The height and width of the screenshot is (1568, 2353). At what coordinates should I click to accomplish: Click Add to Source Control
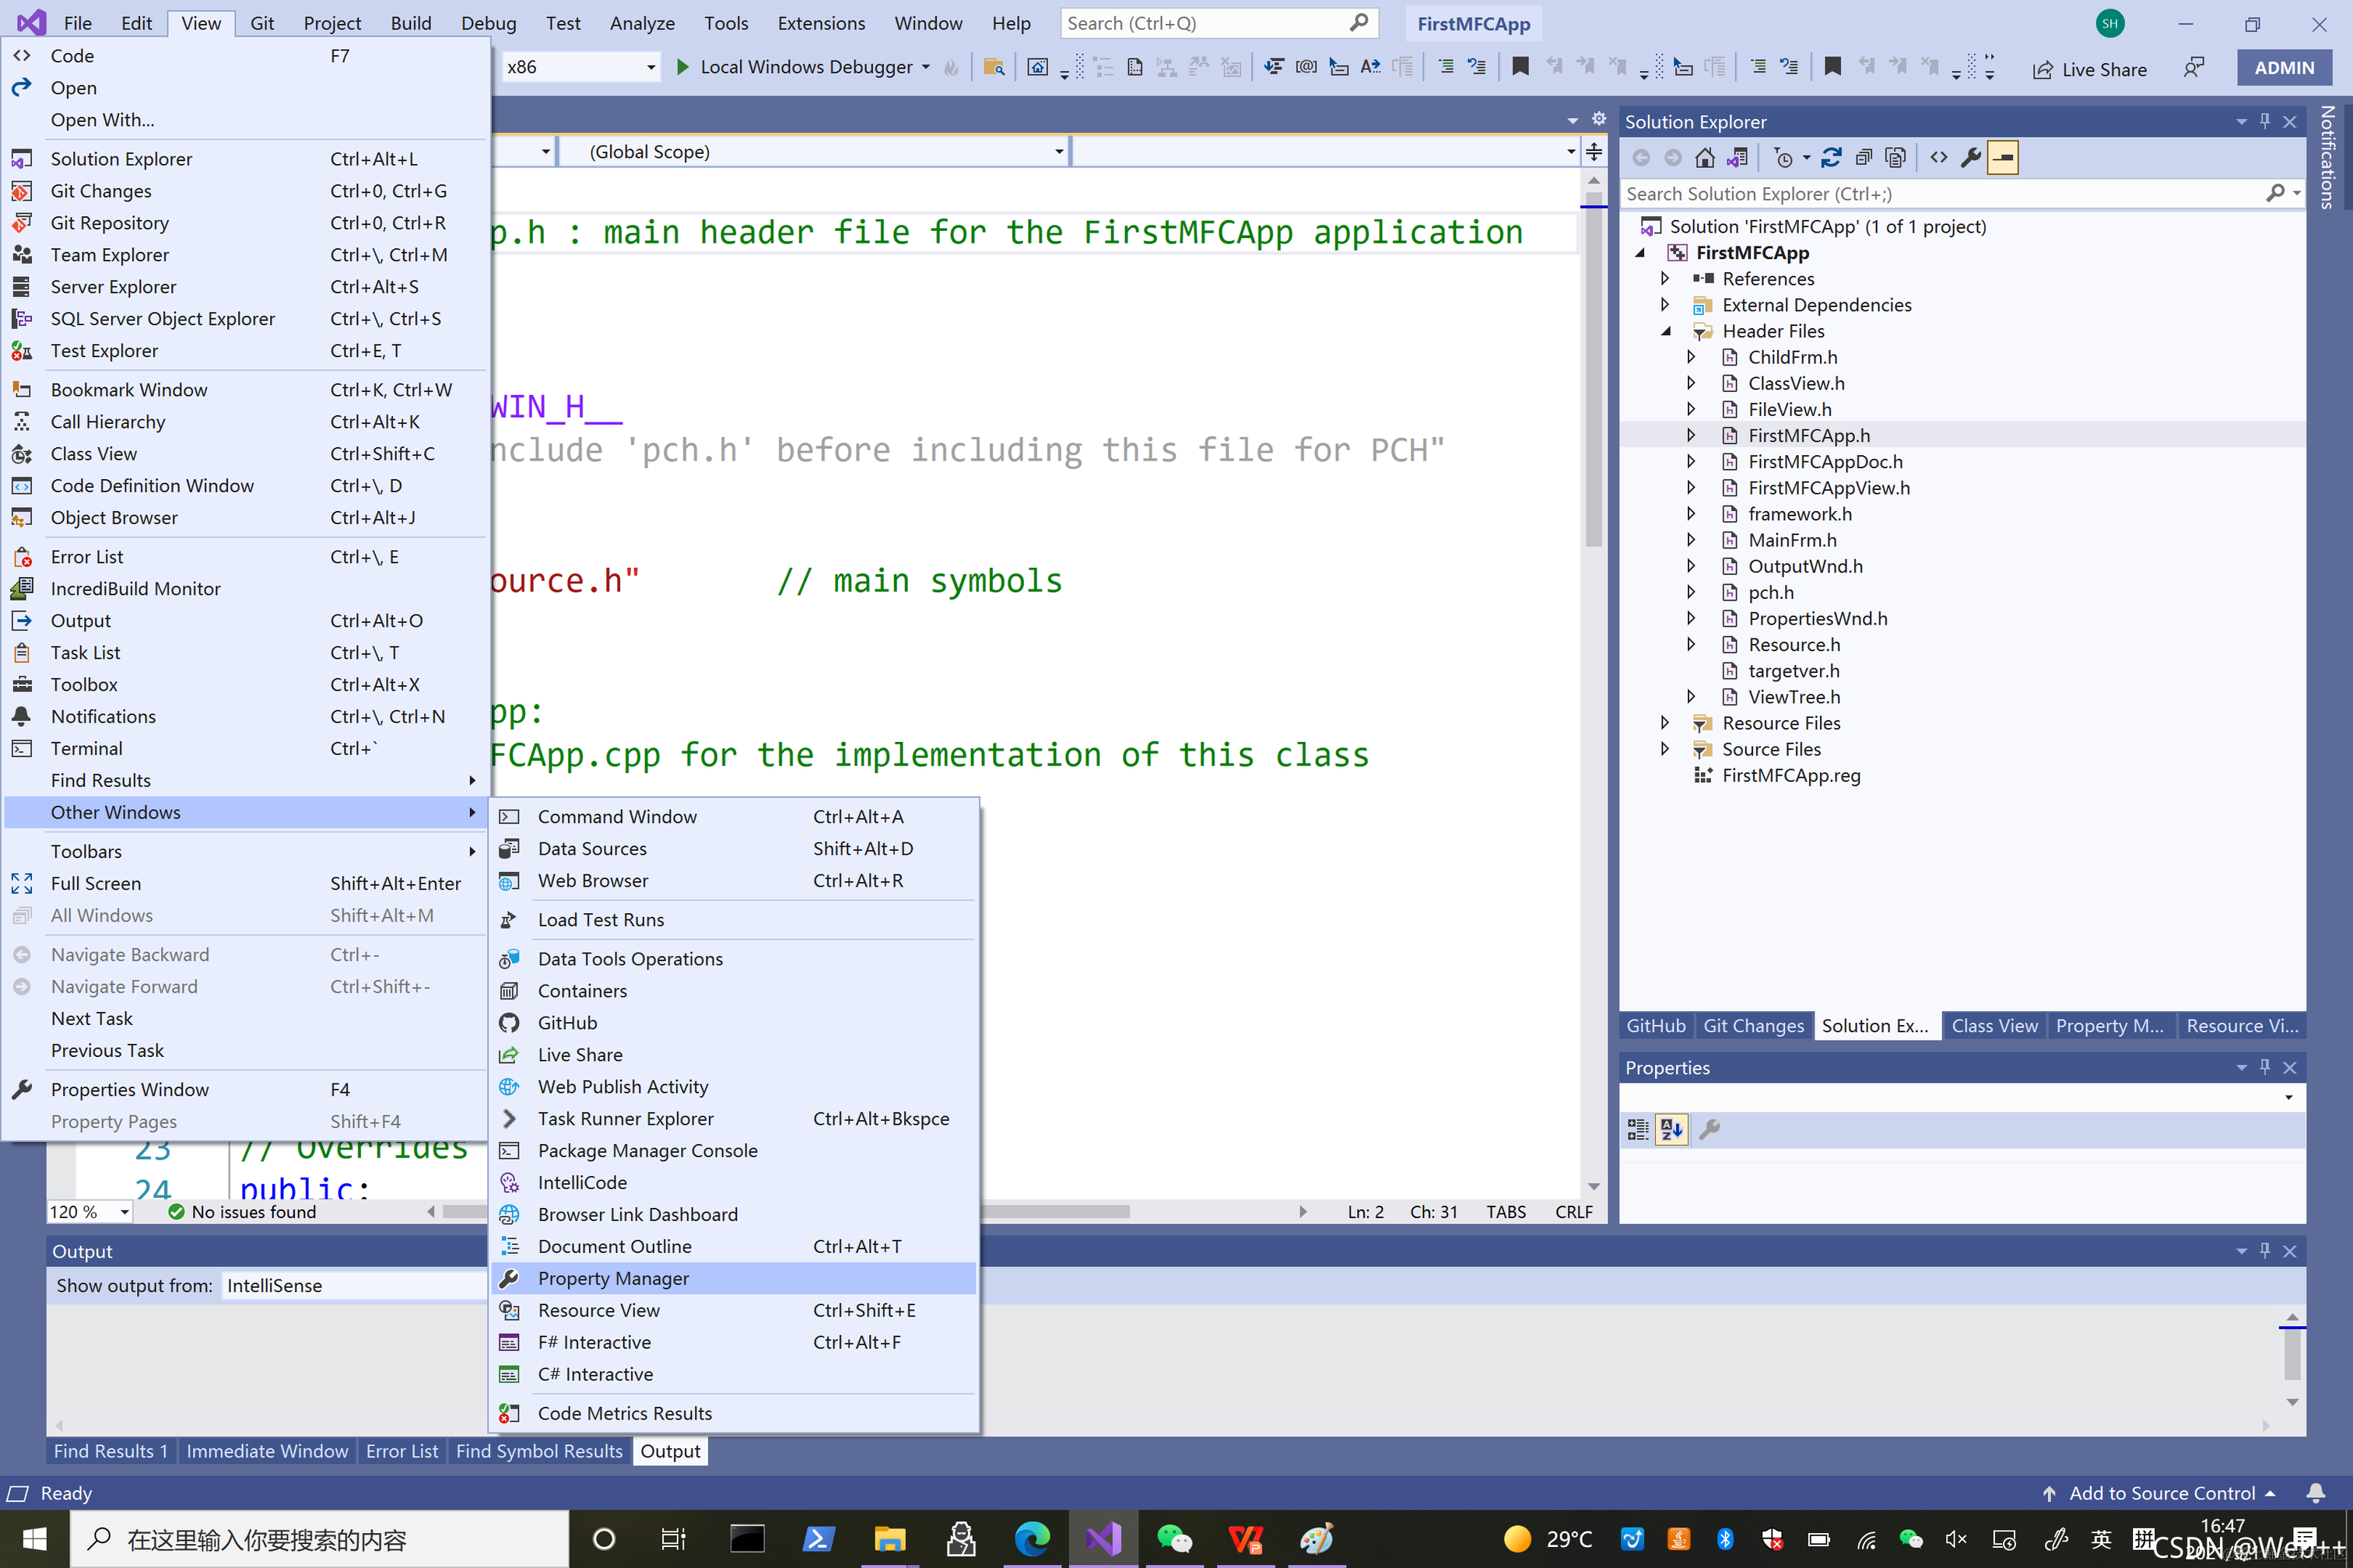[2161, 1493]
